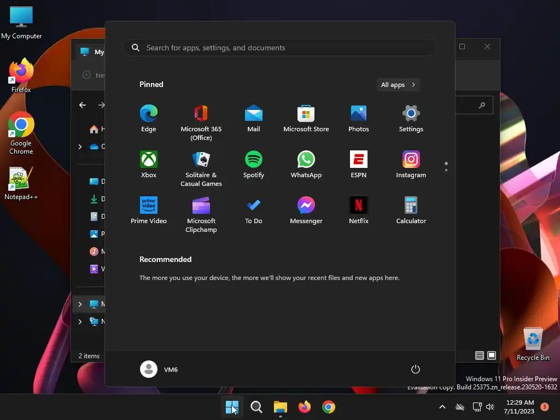Switch File Explorer to large icons view
Image resolution: width=560 pixels, height=420 pixels.
(492, 355)
